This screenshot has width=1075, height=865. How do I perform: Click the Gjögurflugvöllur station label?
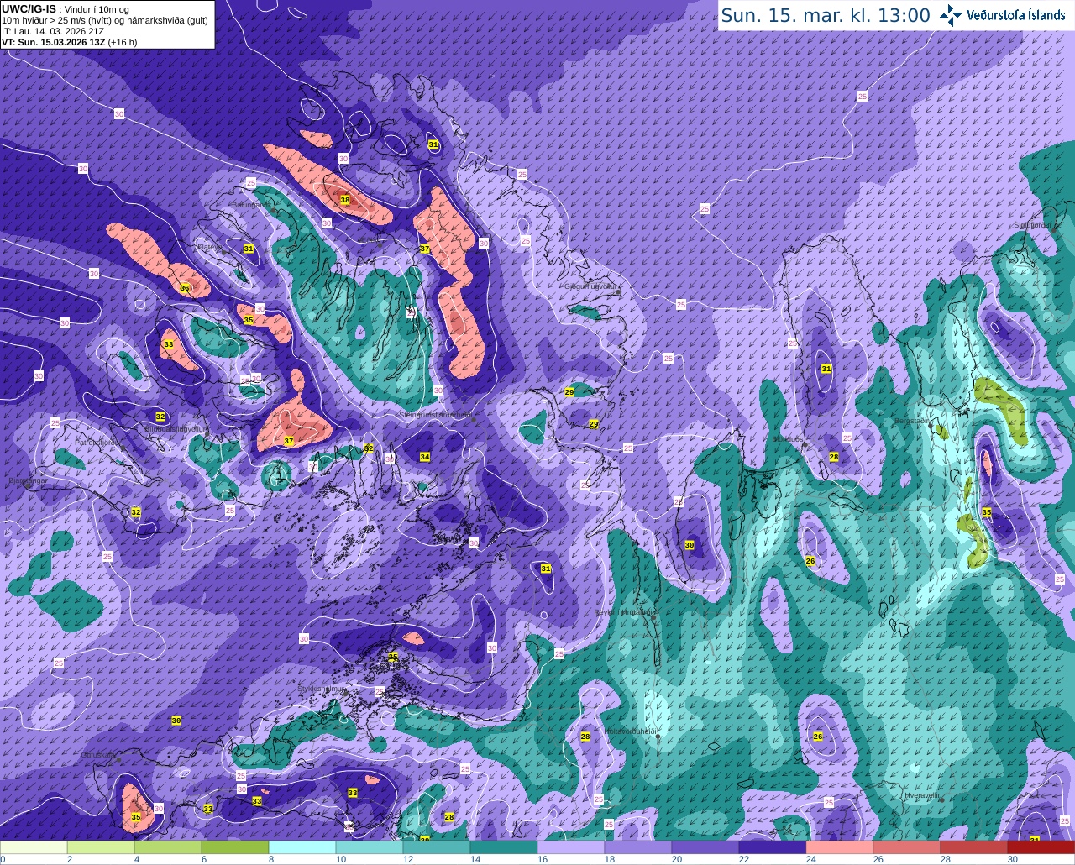click(x=593, y=286)
